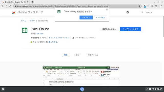Click the キャンセル button in dialog
The height and width of the screenshot is (92, 164).
(86, 18)
